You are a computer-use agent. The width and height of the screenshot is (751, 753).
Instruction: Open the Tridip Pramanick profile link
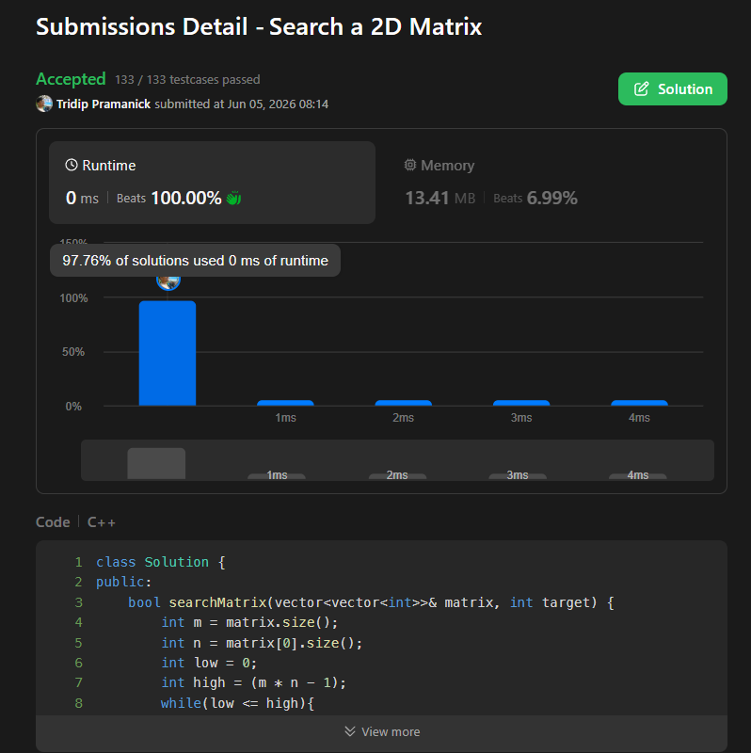(104, 104)
